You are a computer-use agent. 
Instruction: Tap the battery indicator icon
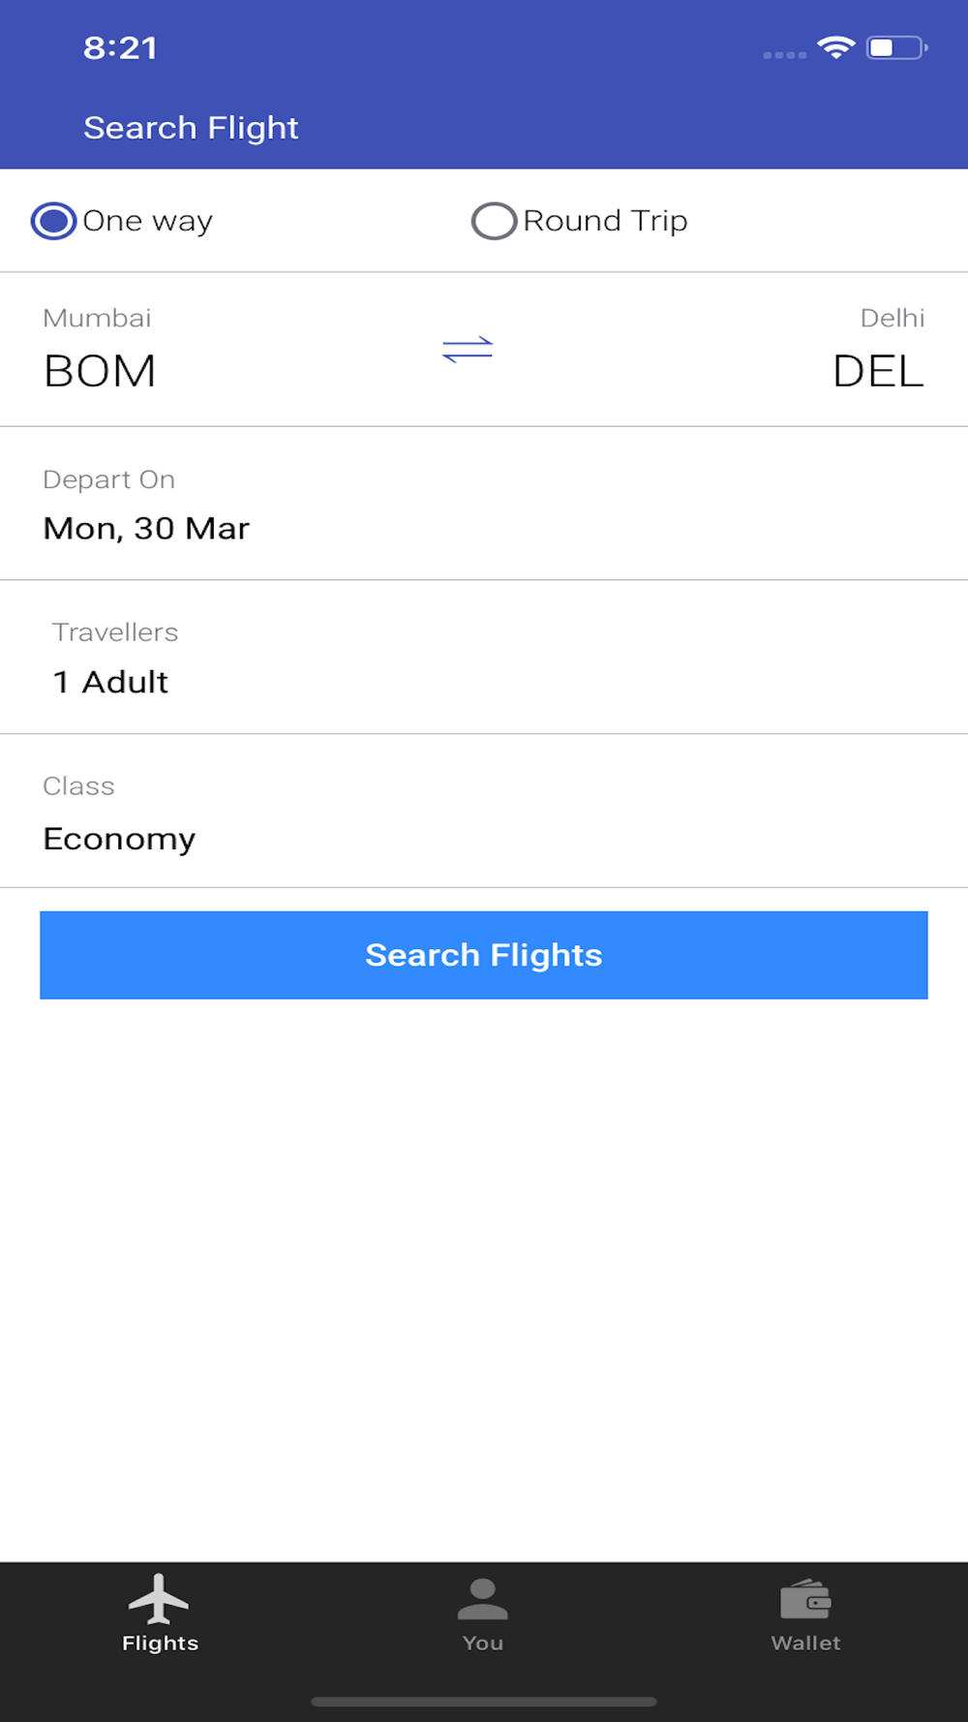coord(897,47)
